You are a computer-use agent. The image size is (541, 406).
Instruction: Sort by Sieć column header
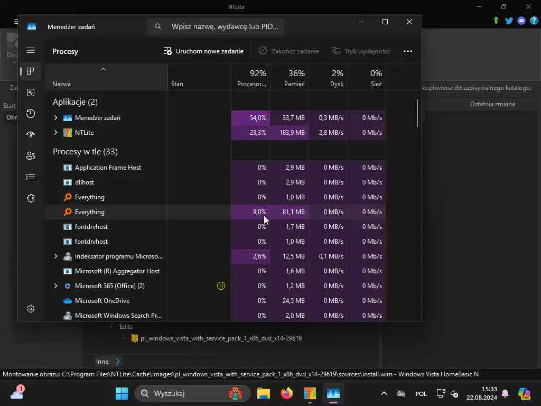coord(366,78)
